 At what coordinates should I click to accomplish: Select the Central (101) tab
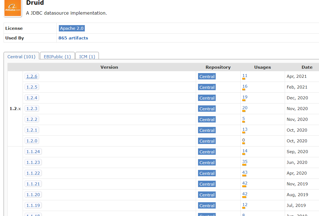(21, 57)
